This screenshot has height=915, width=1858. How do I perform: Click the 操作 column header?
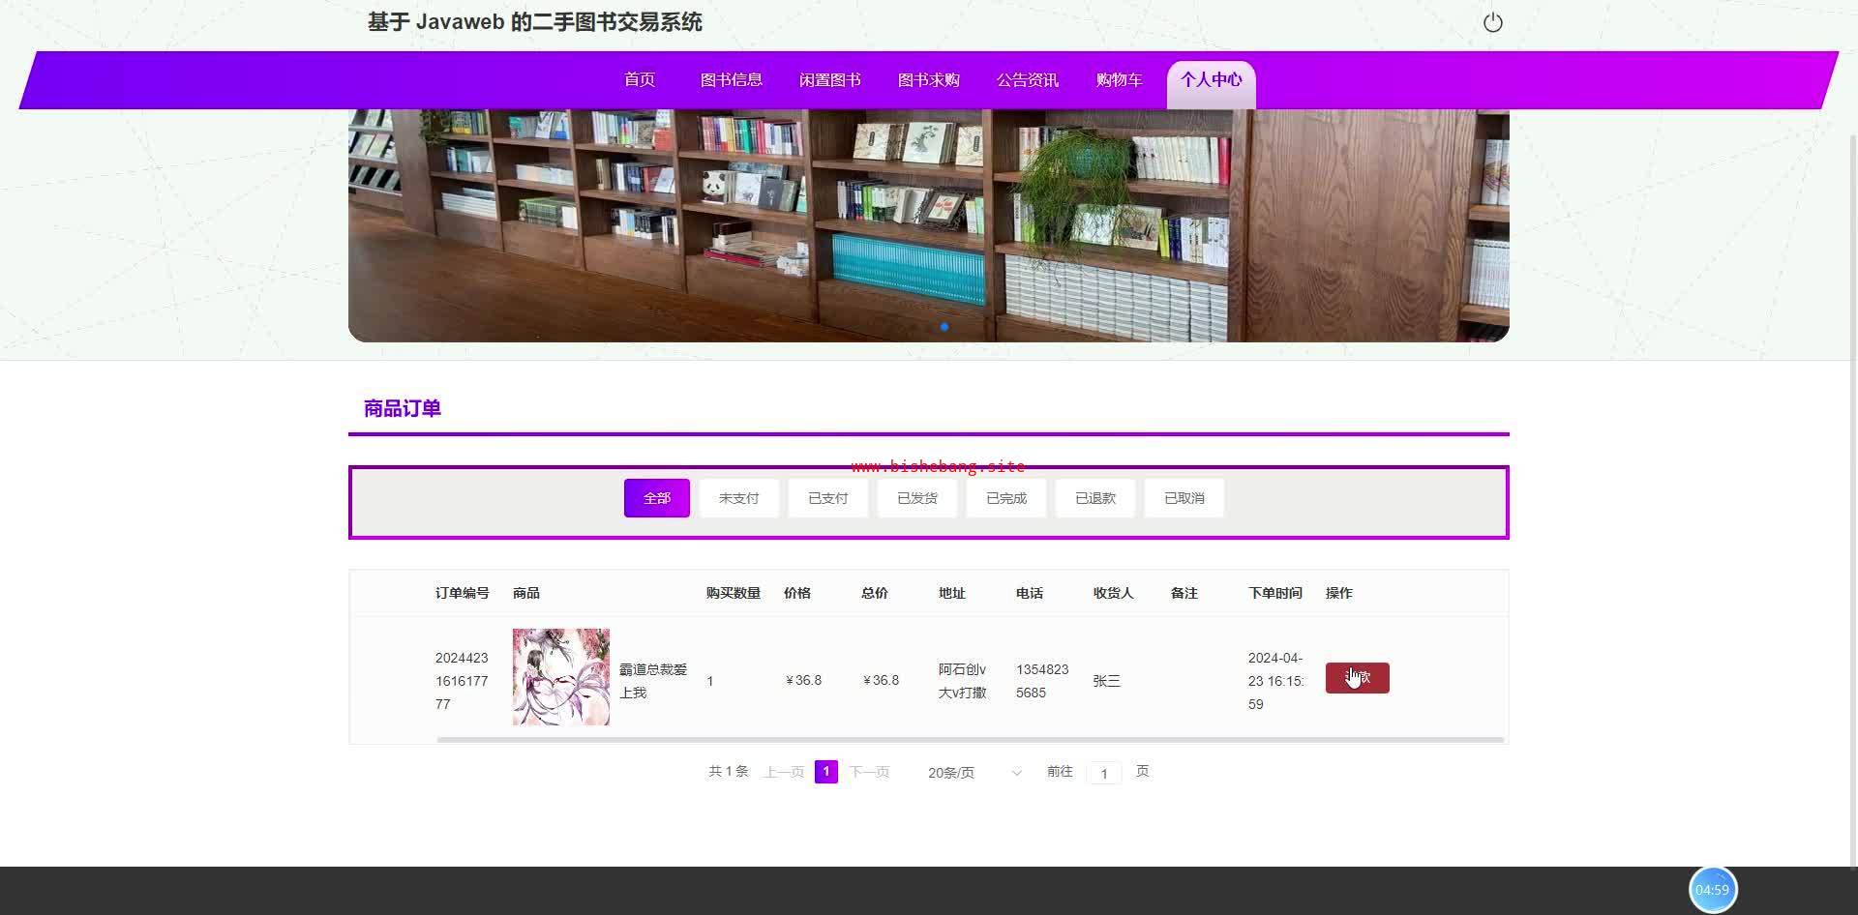[x=1339, y=593]
